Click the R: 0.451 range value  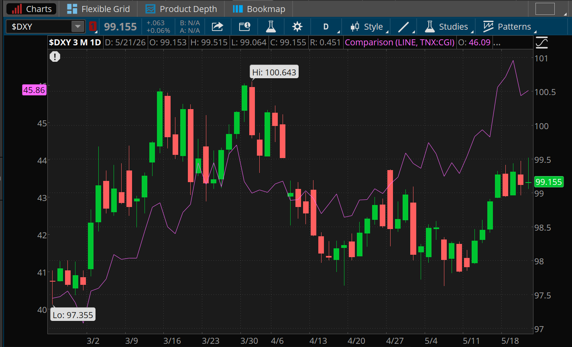pyautogui.click(x=326, y=42)
